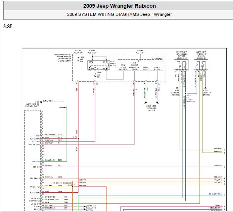Click the "PNK/WHT F1" wire row
The width and height of the screenshot is (233, 212).
coord(53,143)
